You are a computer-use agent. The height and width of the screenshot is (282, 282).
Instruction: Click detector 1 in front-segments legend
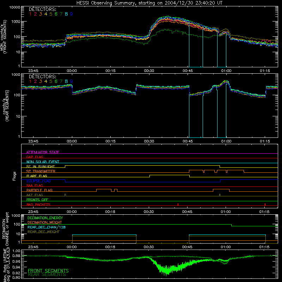30,14
